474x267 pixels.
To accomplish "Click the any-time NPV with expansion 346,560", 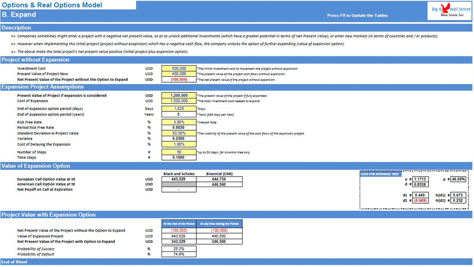I will [219, 242].
